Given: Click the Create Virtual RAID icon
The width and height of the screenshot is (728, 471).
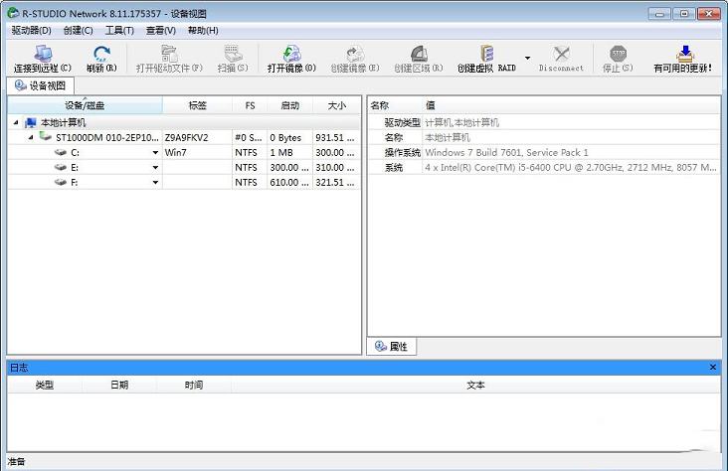Looking at the screenshot, I should (486, 54).
